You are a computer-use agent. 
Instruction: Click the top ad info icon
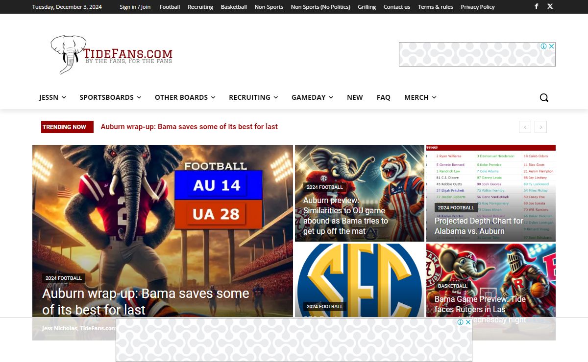pyautogui.click(x=543, y=46)
